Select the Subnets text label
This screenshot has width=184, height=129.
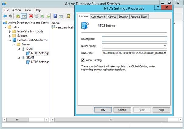(x=22, y=36)
